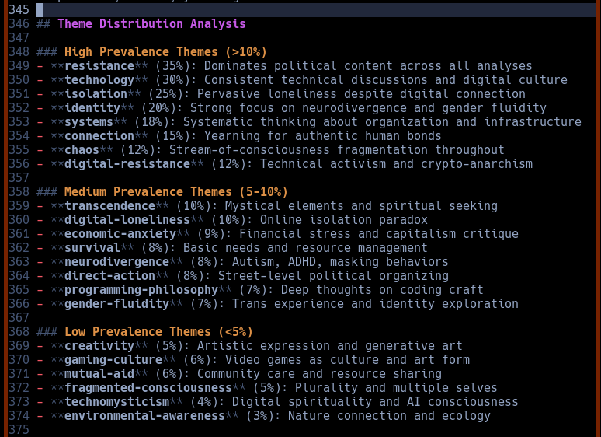Select the 'transcendence' theme keyword

point(109,206)
